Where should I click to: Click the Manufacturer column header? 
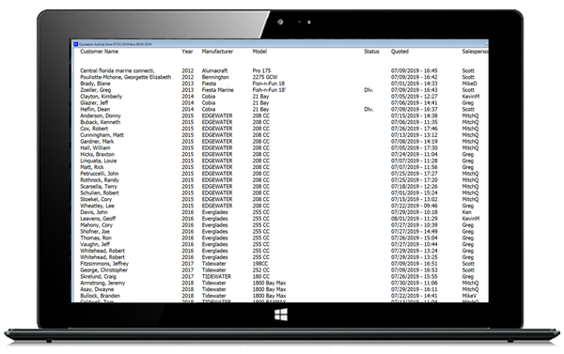point(217,52)
